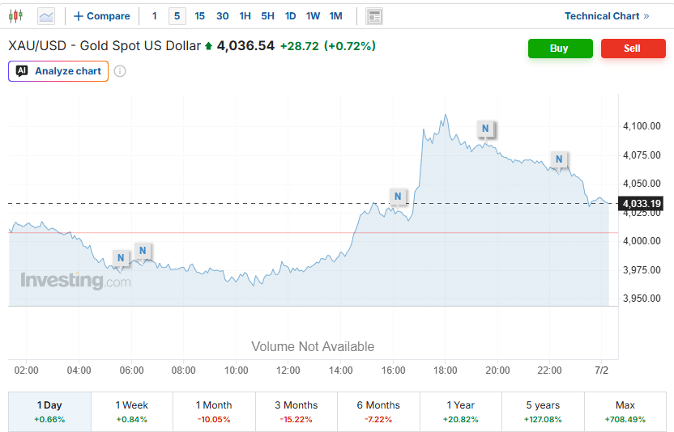The height and width of the screenshot is (432, 674).
Task: Open news marker N near 22:00
Action: [559, 159]
